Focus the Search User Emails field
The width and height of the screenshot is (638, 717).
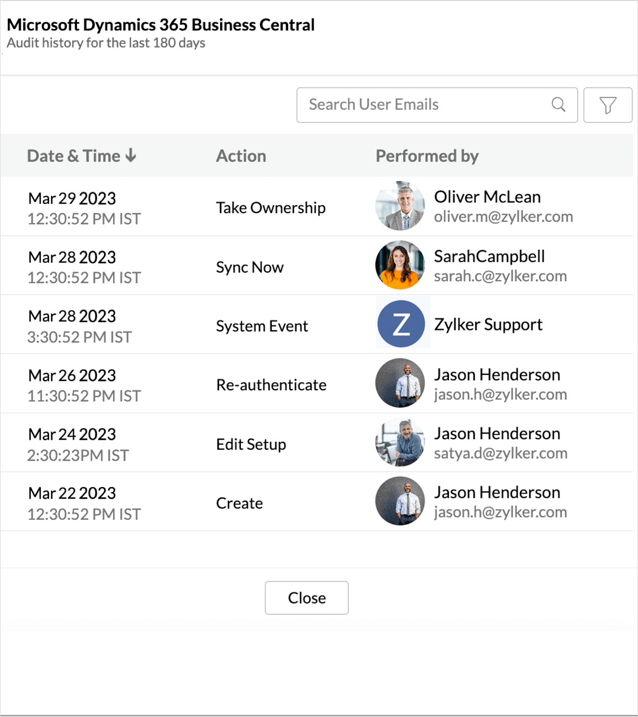[424, 105]
